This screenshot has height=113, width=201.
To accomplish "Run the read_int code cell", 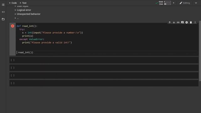I will pos(13,26).
